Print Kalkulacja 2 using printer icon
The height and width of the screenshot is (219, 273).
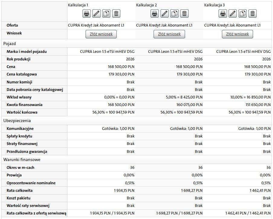[154, 13]
